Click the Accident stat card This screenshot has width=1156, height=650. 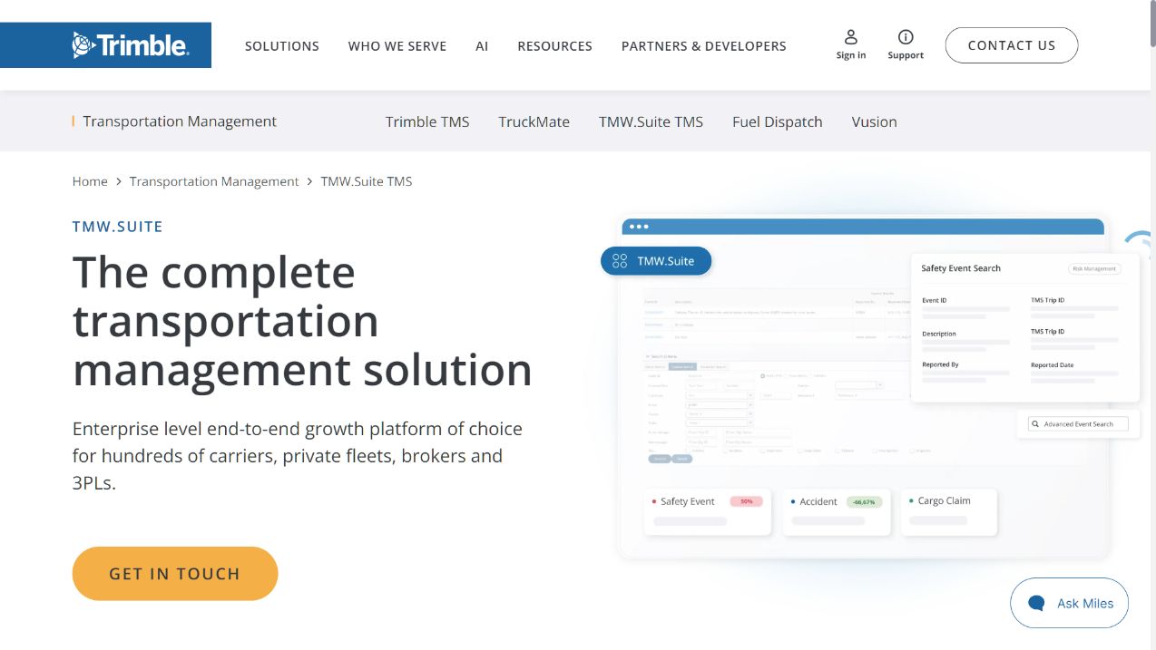836,511
